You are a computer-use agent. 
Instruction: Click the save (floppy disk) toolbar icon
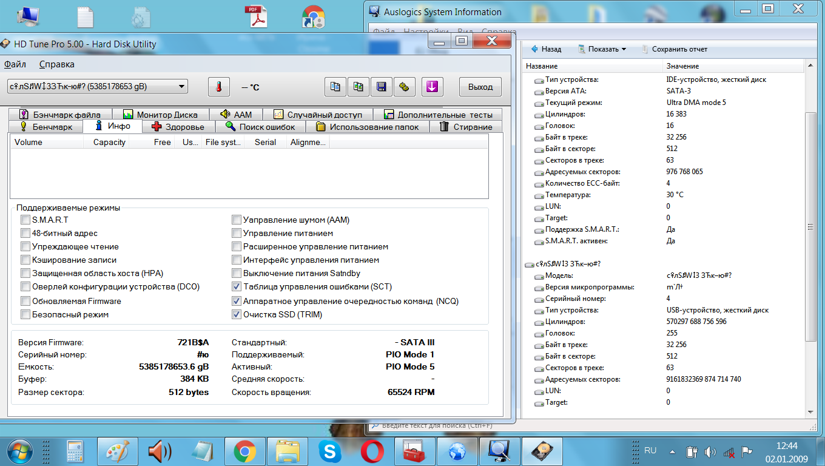coord(381,87)
